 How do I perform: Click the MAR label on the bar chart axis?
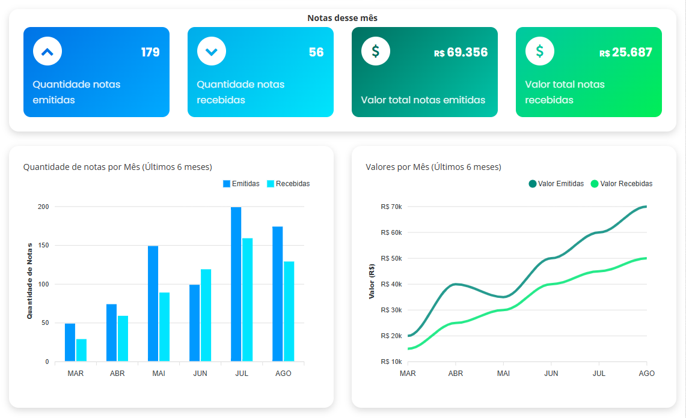pos(75,373)
